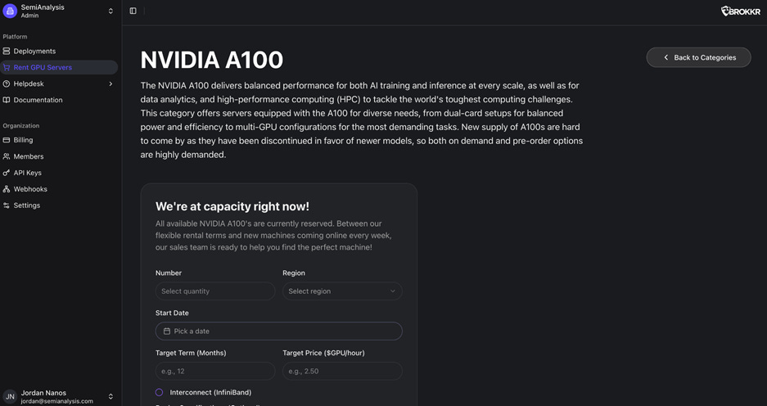Expand the Helpdesk submenu chevron
This screenshot has width=767, height=406.
(111, 83)
